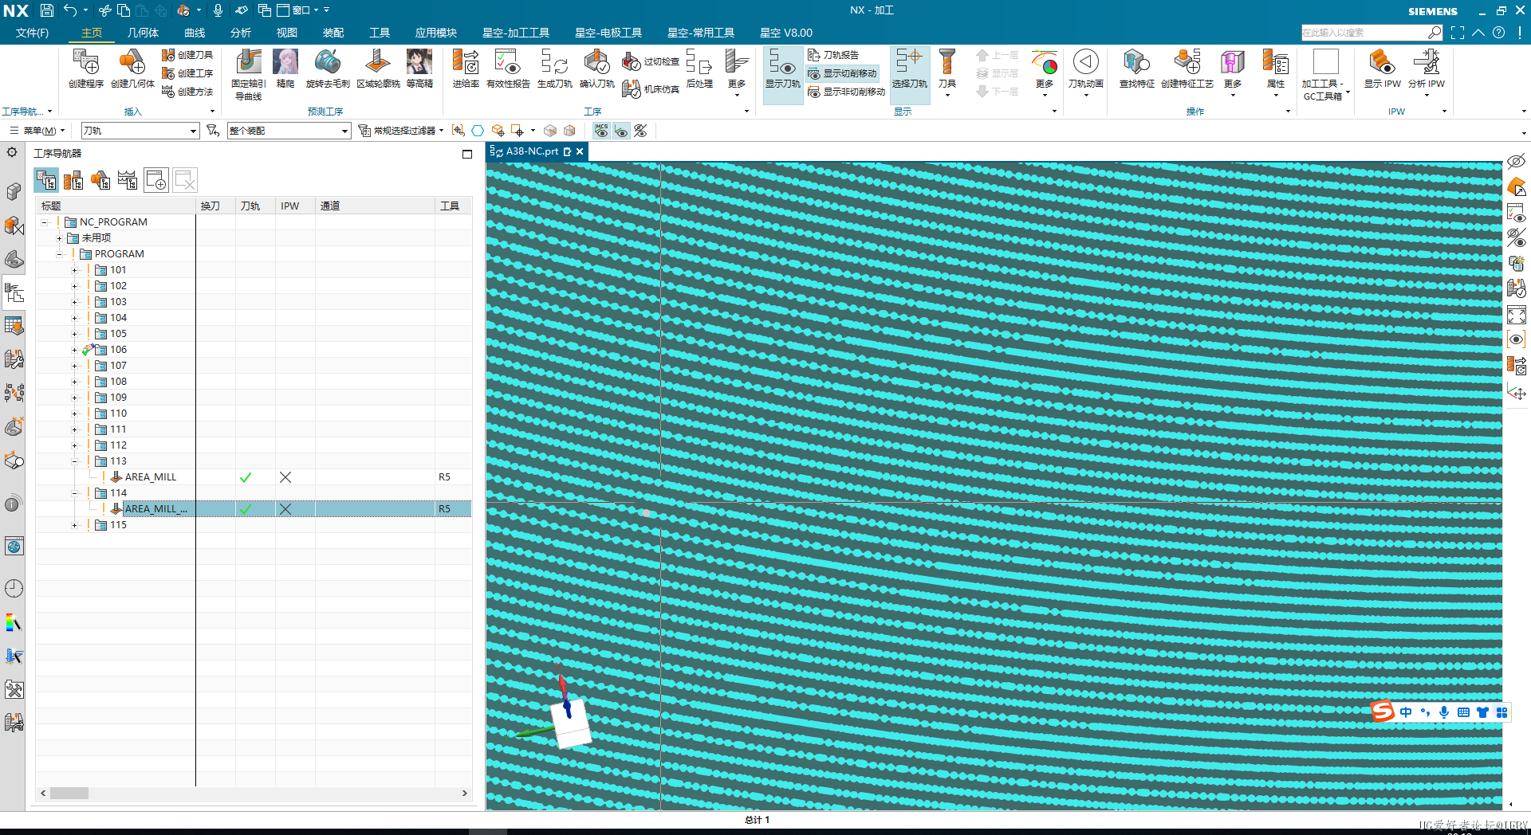Viewport: 1531px width, 835px height.
Task: Click the Undo arrow in title bar
Action: tap(71, 10)
